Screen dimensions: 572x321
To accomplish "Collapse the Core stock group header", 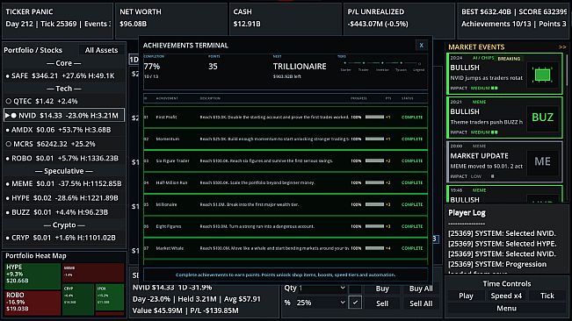I will (x=64, y=63).
